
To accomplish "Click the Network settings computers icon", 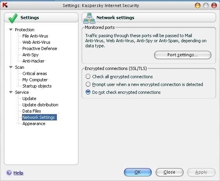I will click(89, 18).
